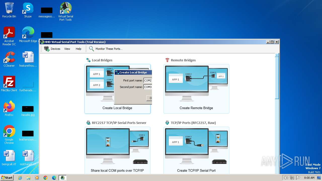The height and width of the screenshot is (181, 322).
Task: Click Share local COM ports over TCP/IP label
Action: tap(117, 170)
